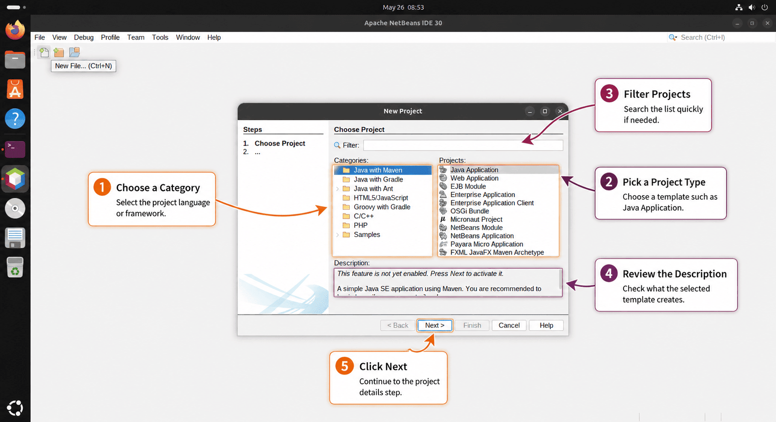Open Show Applications Ubuntu logo

pos(15,408)
